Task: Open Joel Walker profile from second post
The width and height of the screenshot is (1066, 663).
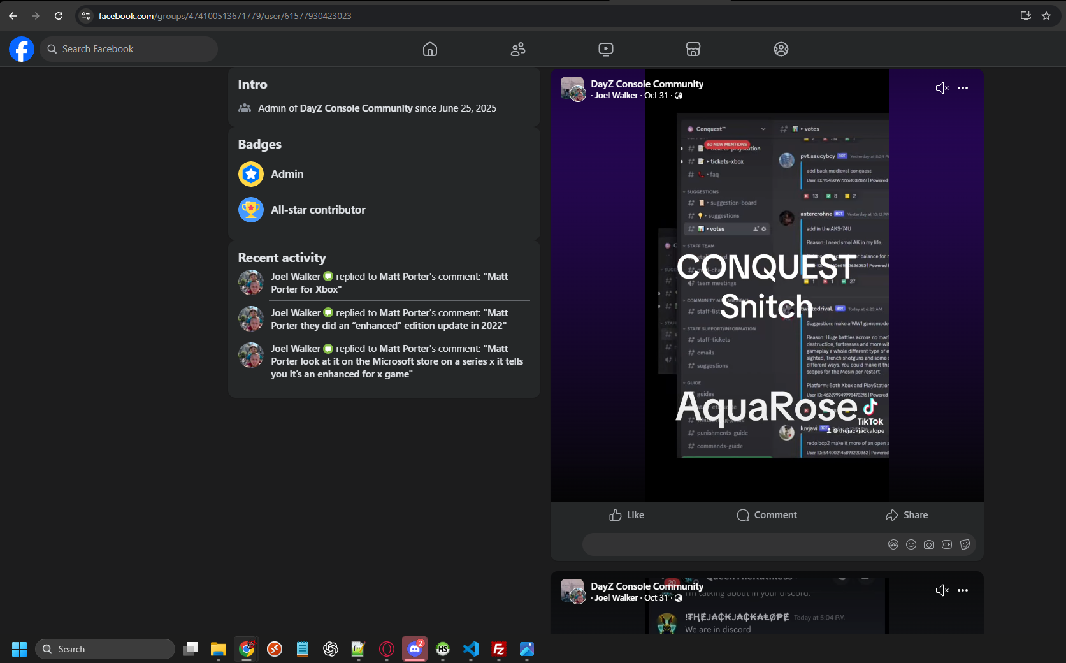Action: [x=616, y=598]
